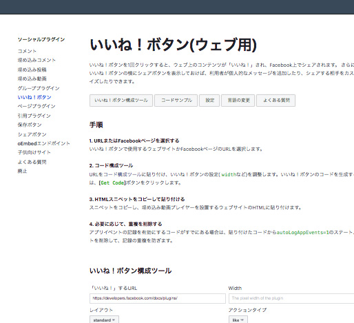
Task: Click the highlighted いいね！ボタン sidebar link
Action: (x=34, y=97)
